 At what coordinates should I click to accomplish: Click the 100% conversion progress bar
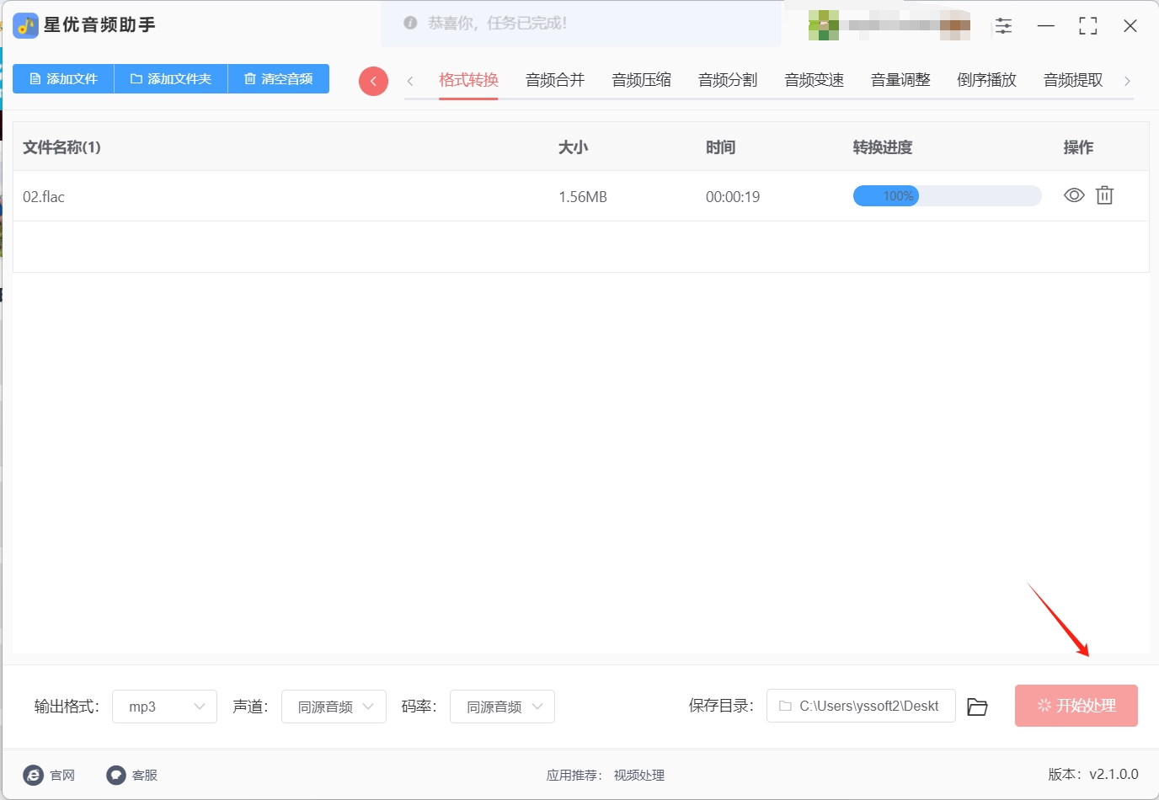[948, 196]
